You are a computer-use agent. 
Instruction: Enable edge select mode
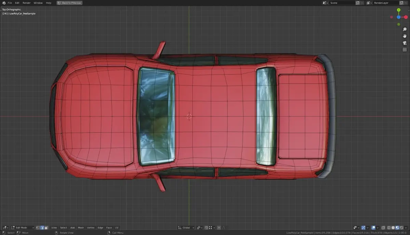[x=42, y=227]
